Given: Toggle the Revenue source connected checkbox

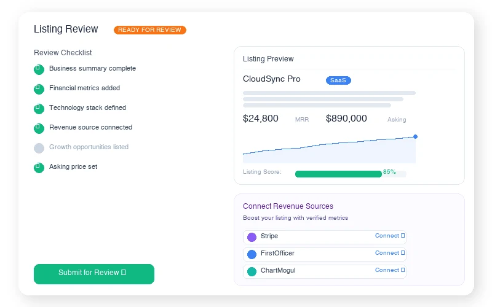Looking at the screenshot, I should tap(39, 128).
